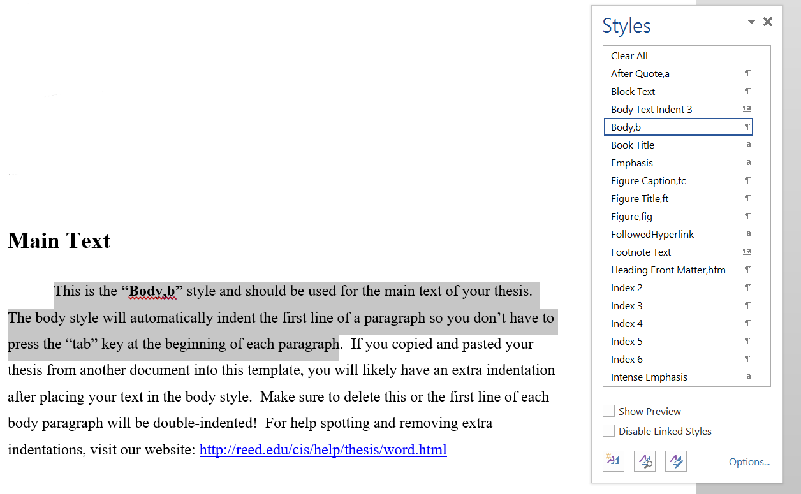This screenshot has height=494, width=801.
Task: Follow the reed.edu thesis help hyperlink
Action: click(x=323, y=449)
